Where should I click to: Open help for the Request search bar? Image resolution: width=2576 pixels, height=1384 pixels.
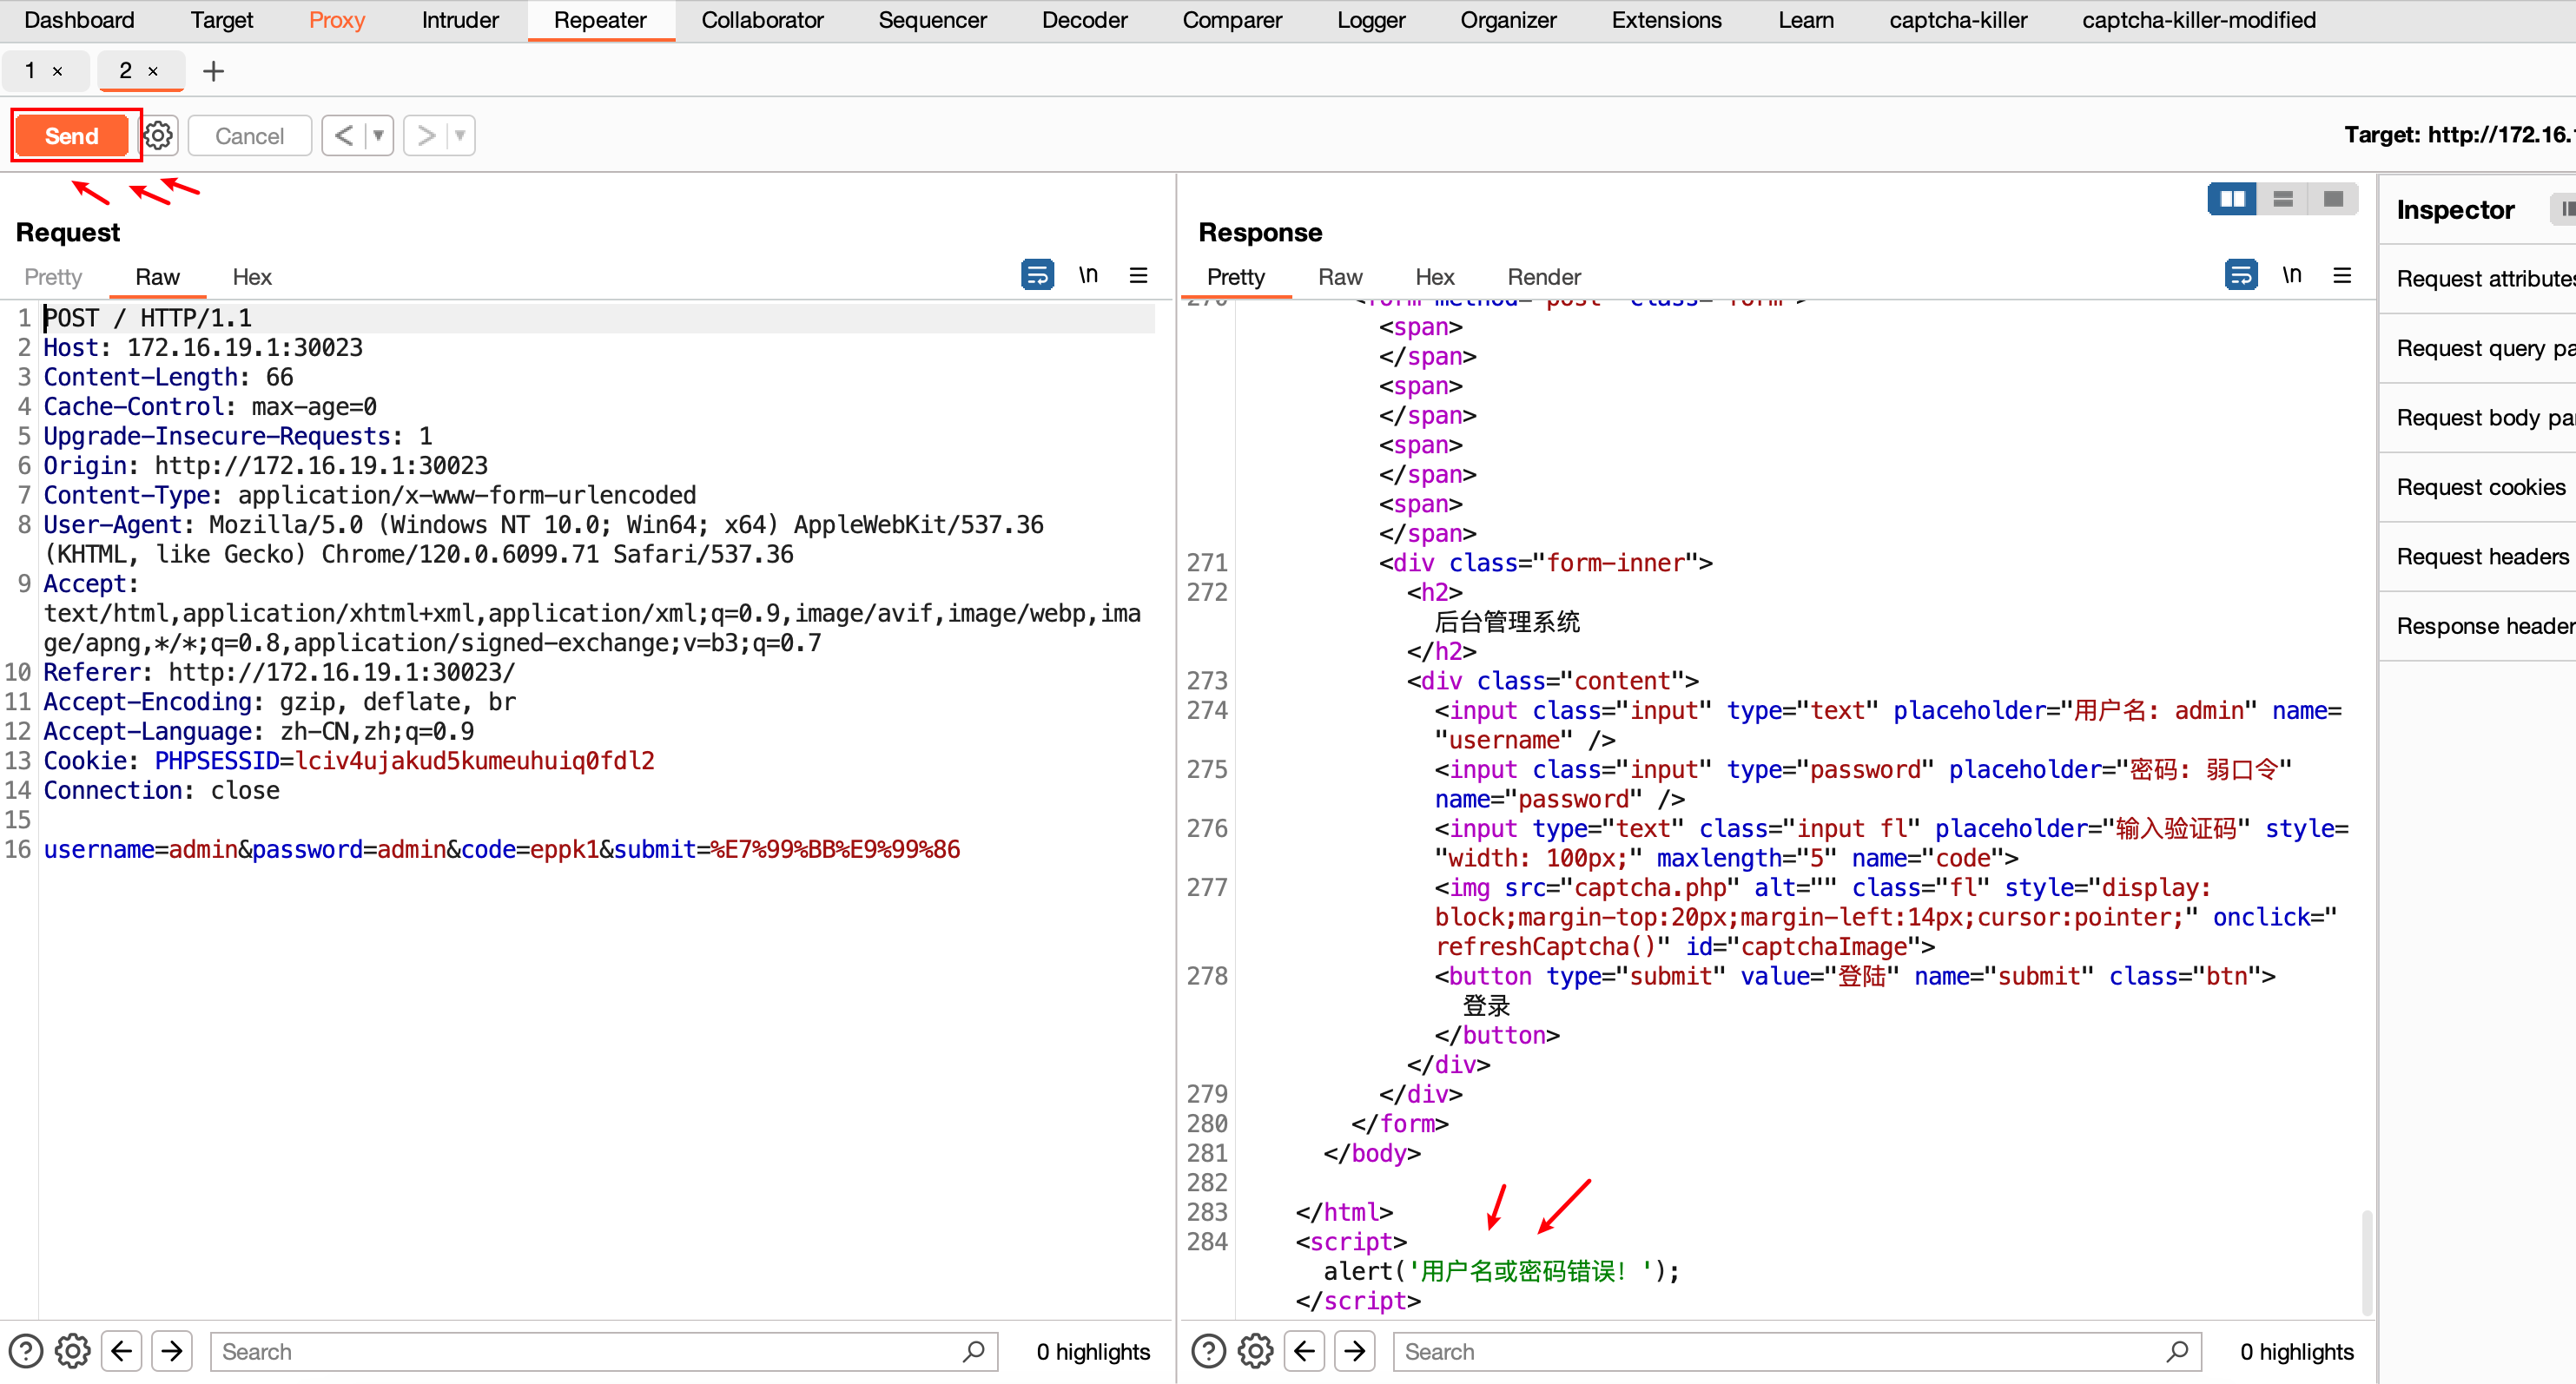tap(26, 1351)
